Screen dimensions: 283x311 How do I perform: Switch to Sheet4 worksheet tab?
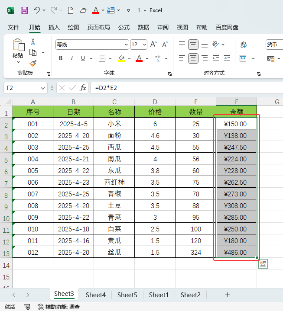(95, 295)
